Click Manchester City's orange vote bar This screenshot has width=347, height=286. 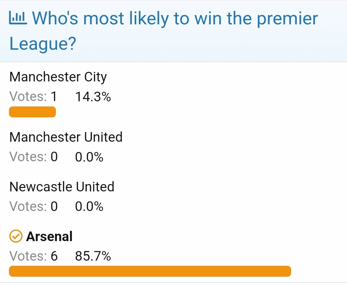point(32,112)
